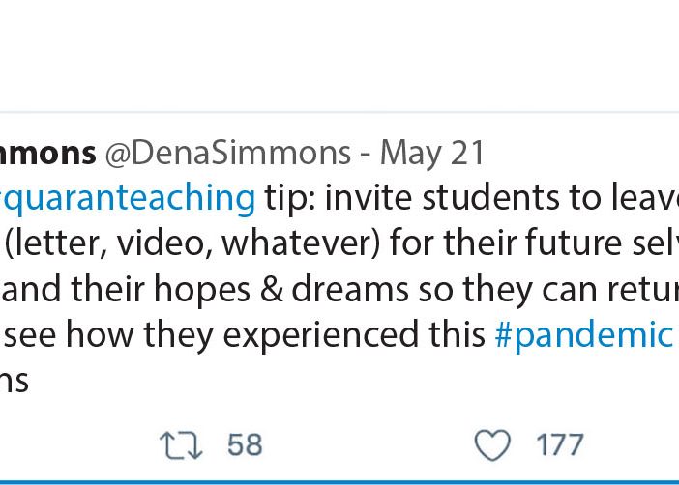This screenshot has height=485, width=679.
Task: Click the retweet arrows icon
Action: [181, 445]
